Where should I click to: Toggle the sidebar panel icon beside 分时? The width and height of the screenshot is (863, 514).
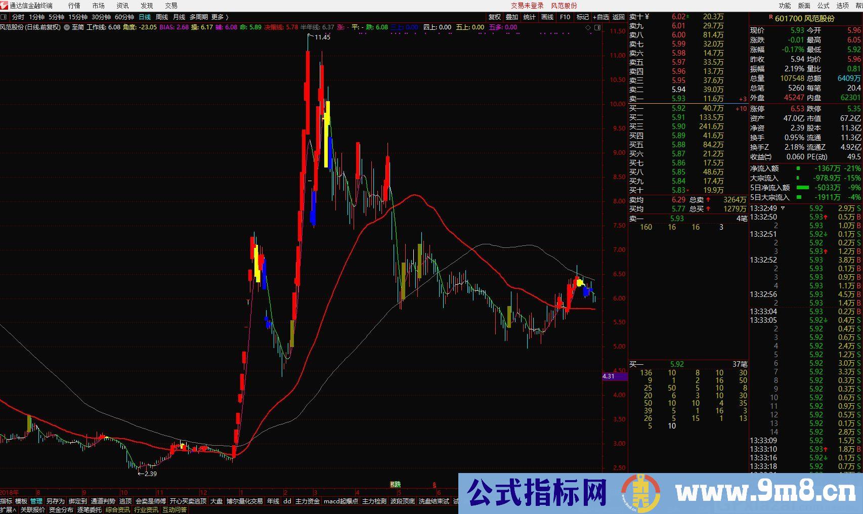point(4,17)
